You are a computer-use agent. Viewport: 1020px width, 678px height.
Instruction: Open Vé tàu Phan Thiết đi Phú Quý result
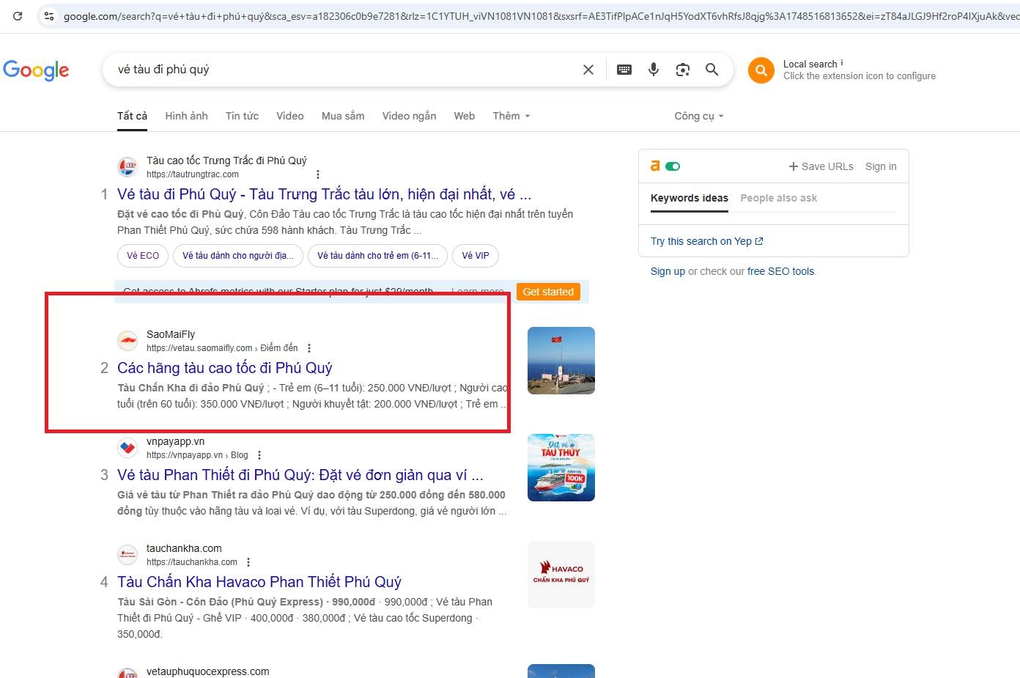coord(300,475)
